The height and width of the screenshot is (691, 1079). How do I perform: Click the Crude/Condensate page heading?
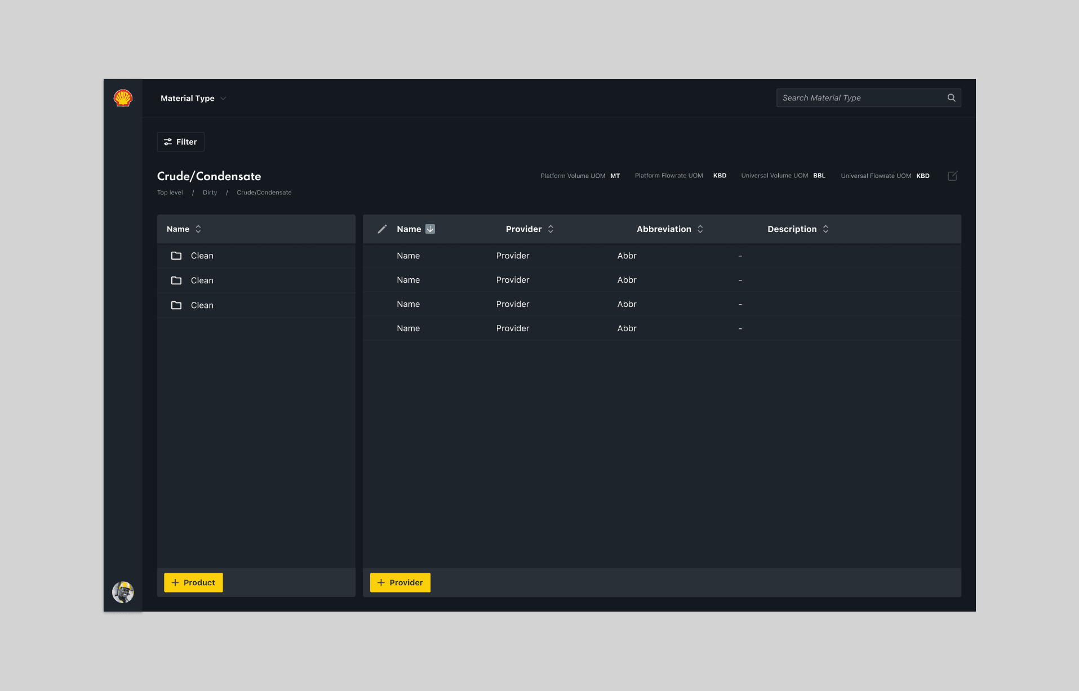(x=209, y=176)
